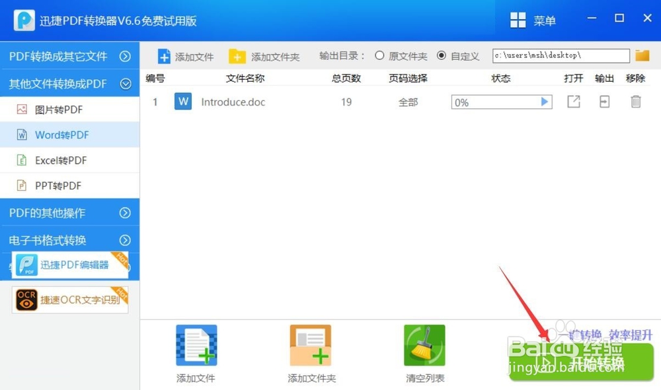The width and height of the screenshot is (661, 390).
Task: Click the 文件名称 column header
Action: pyautogui.click(x=245, y=79)
